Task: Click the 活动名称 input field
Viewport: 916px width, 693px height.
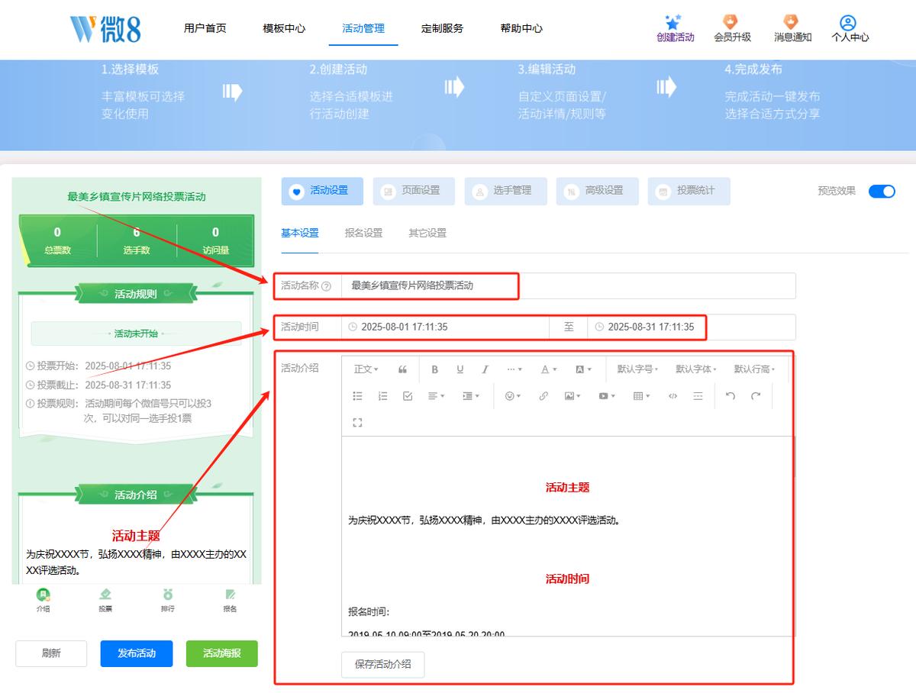Action: click(569, 286)
